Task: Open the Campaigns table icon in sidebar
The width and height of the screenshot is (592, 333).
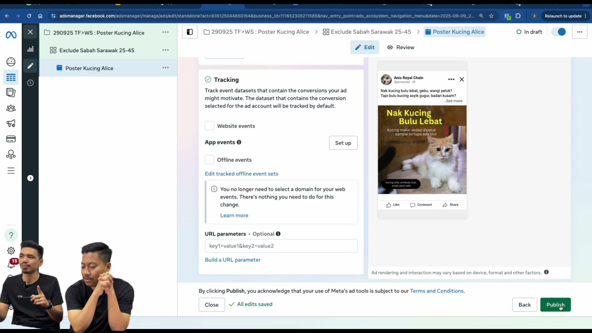Action: (x=11, y=77)
